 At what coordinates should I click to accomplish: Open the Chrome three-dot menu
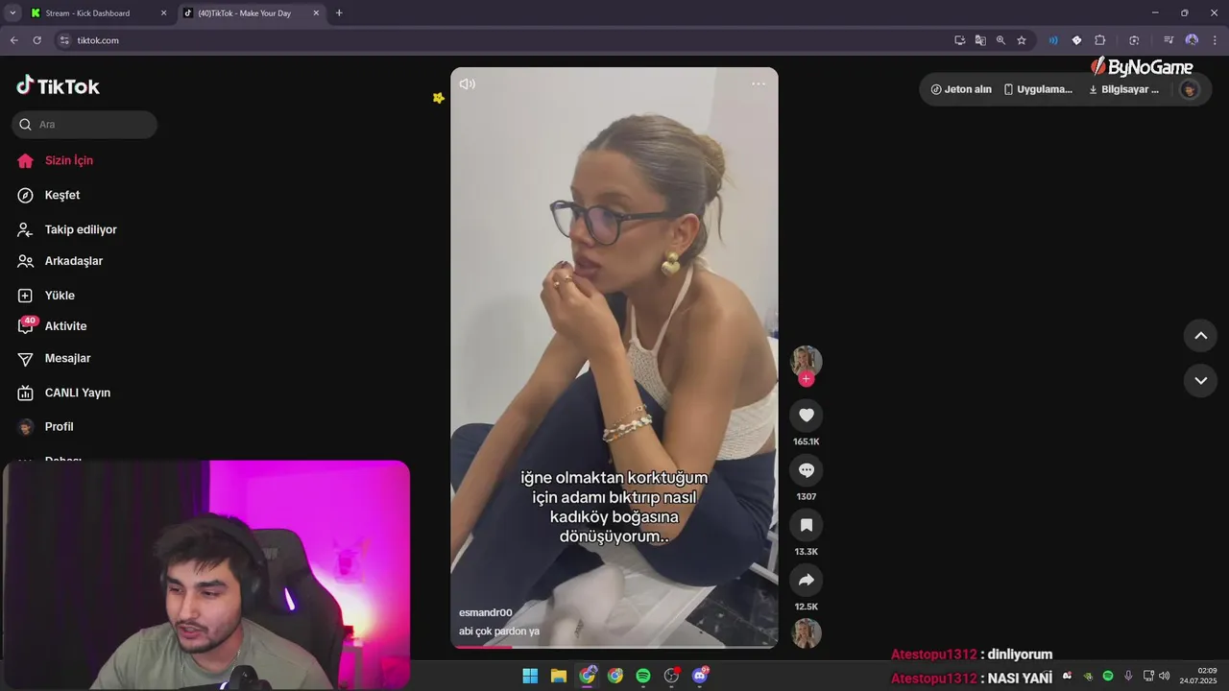pyautogui.click(x=1215, y=40)
